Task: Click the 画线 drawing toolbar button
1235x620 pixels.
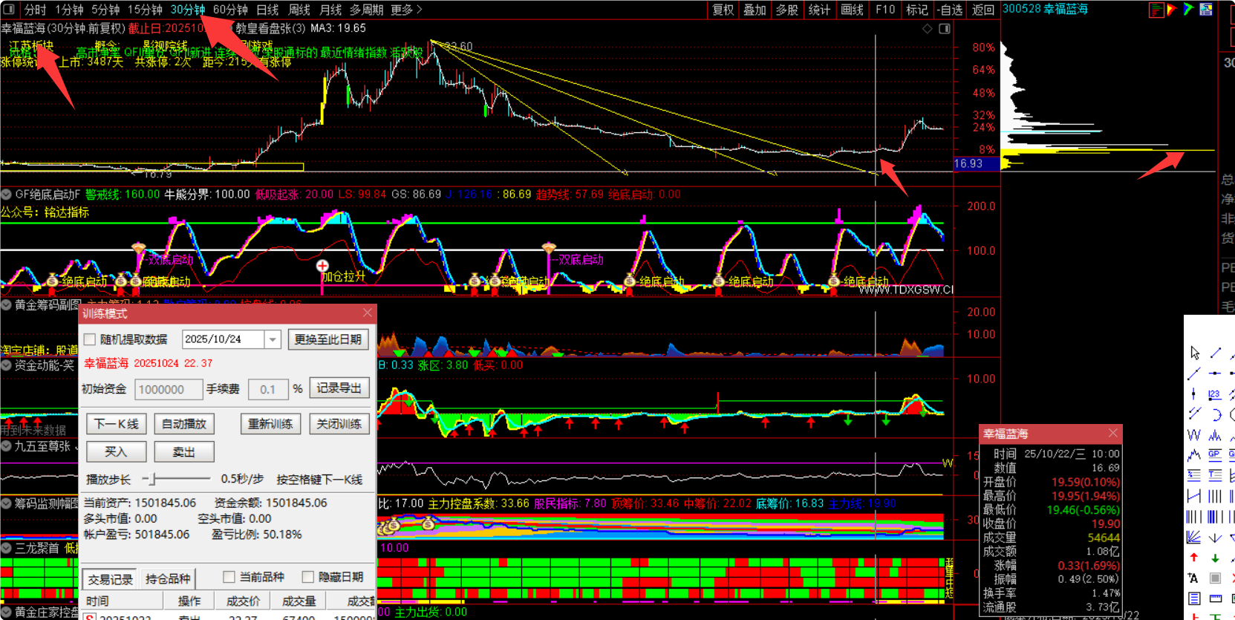Action: (x=852, y=10)
